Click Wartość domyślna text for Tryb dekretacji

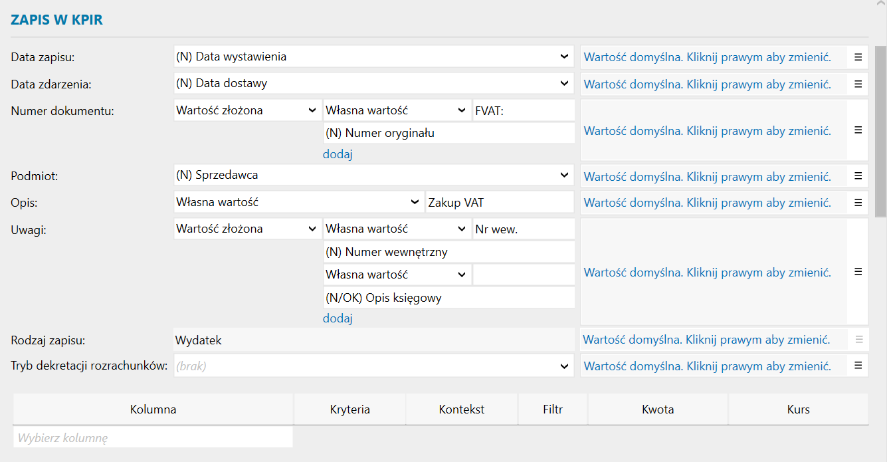coord(707,366)
